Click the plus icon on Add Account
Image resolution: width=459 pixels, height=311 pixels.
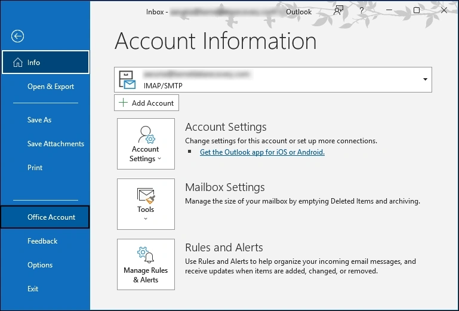pyautogui.click(x=123, y=103)
